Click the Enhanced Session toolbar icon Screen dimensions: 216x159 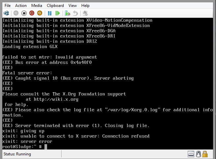[x=85, y=13]
